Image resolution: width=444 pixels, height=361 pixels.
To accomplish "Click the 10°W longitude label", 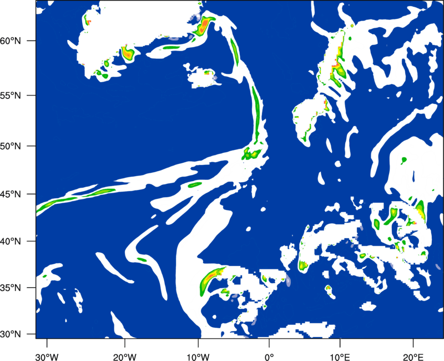I will [198, 357].
